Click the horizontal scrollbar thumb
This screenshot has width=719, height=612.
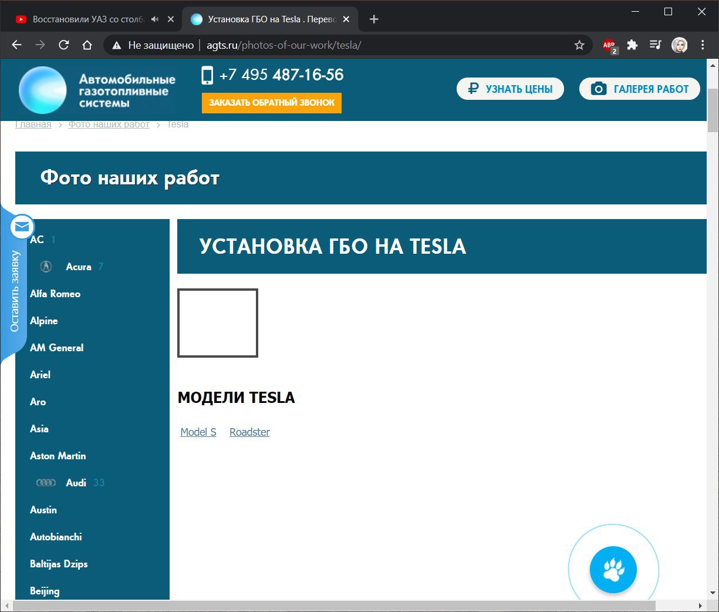click(334, 606)
